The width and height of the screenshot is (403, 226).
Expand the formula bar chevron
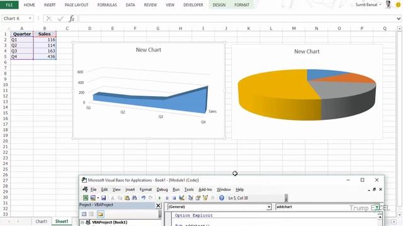point(399,18)
